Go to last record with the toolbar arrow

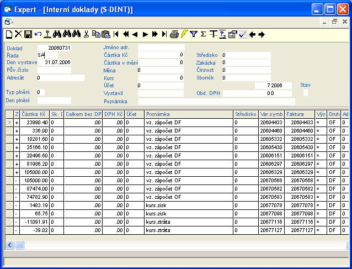(x=164, y=34)
